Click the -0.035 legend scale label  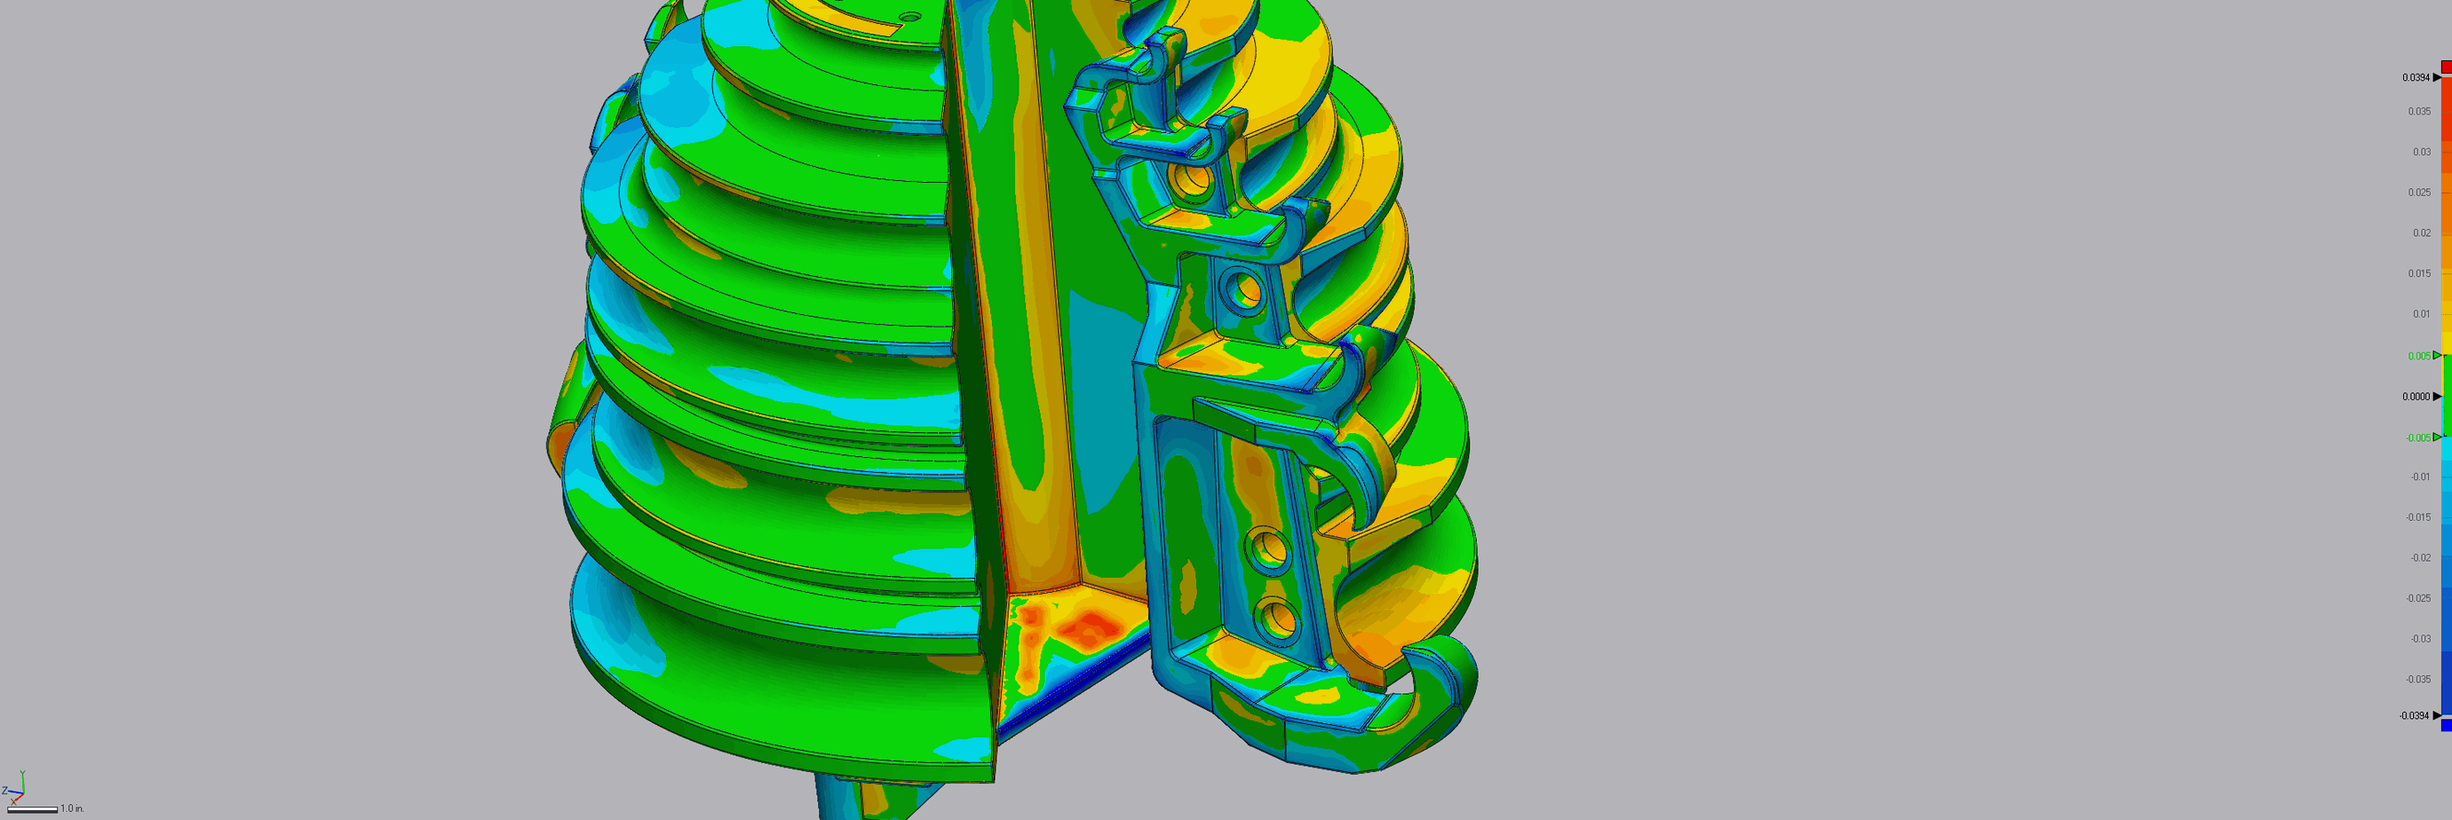[x=2417, y=679]
